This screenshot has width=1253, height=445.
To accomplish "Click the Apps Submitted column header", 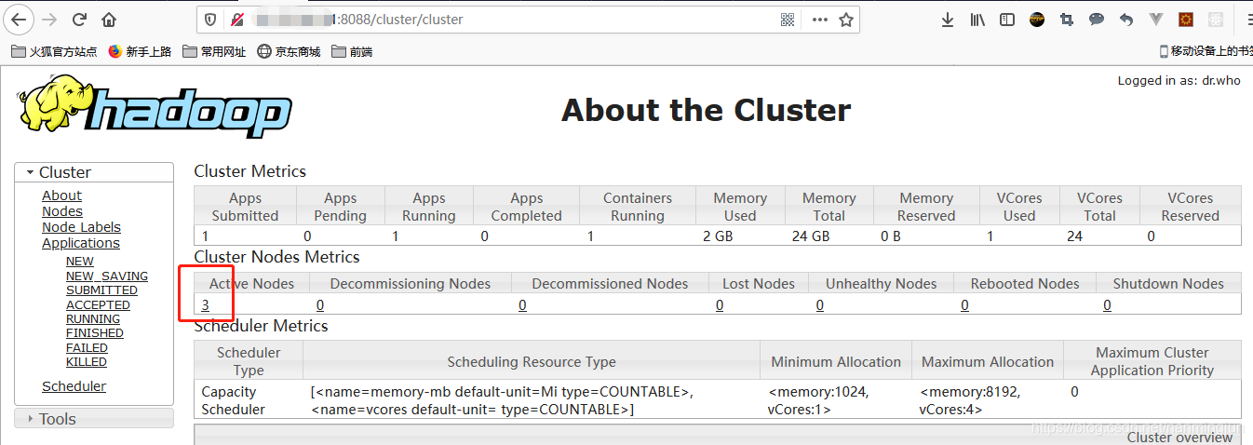I will click(x=245, y=207).
